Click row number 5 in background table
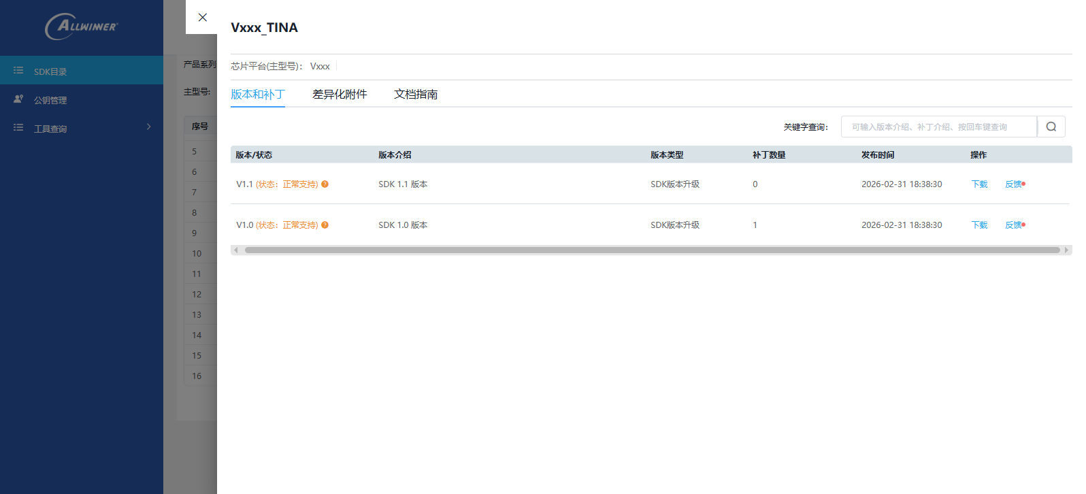Viewport: 1086px width, 494px height. tap(194, 152)
